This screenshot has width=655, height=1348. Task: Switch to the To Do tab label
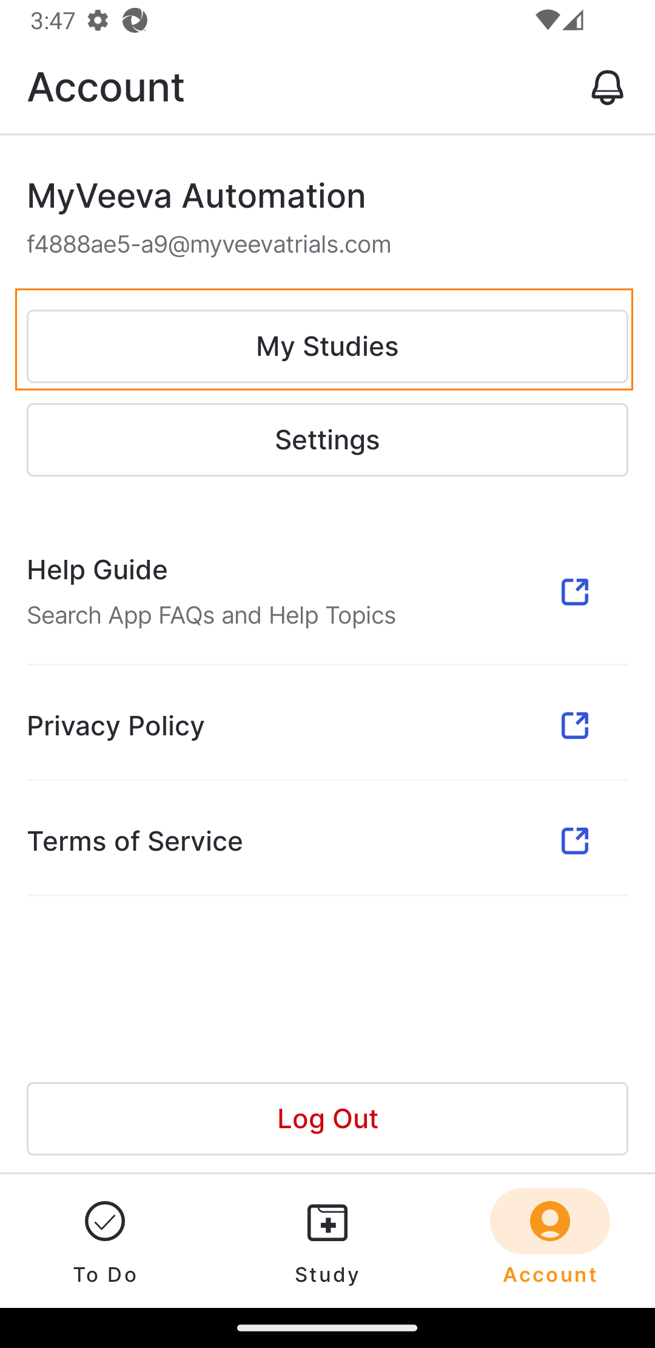(105, 1275)
